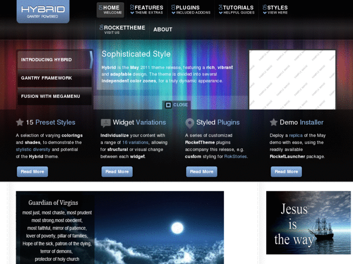The image size is (353, 264).
Task: Click the speech bubble icon beside Widget Variations
Action: point(105,123)
